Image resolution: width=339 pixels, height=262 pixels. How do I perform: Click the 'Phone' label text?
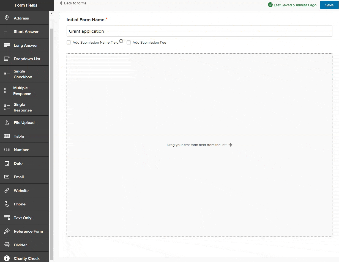20,204
